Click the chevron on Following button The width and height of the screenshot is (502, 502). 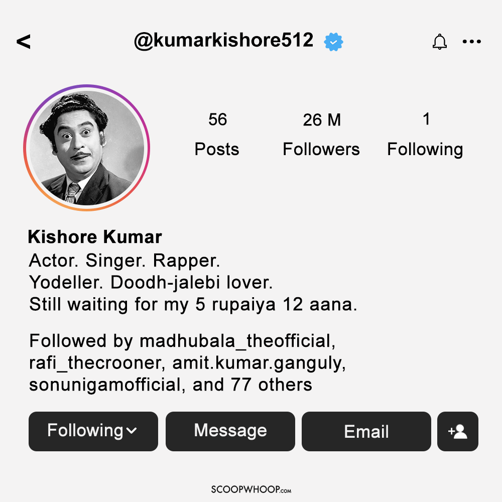click(132, 431)
